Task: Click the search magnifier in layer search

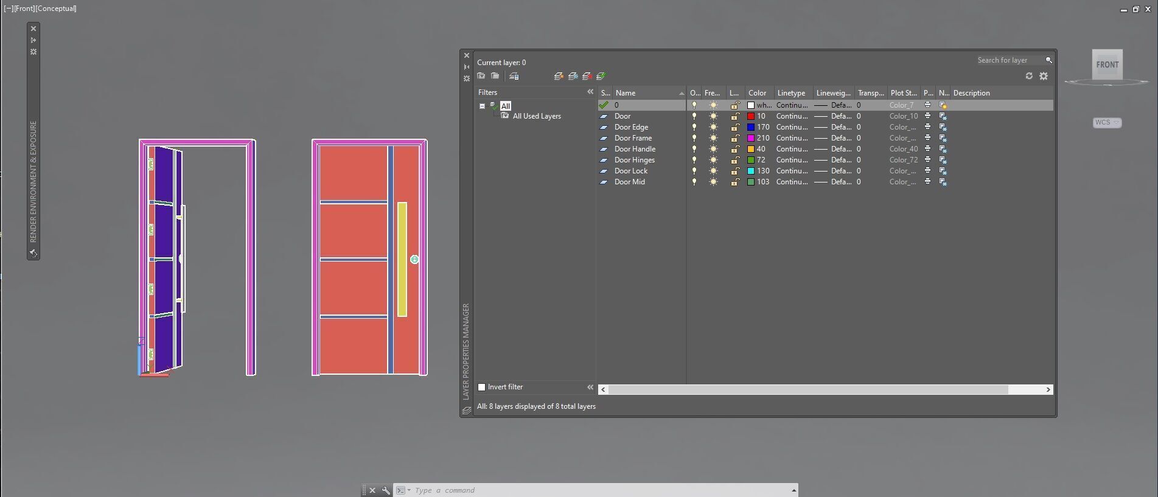Action: click(1048, 60)
